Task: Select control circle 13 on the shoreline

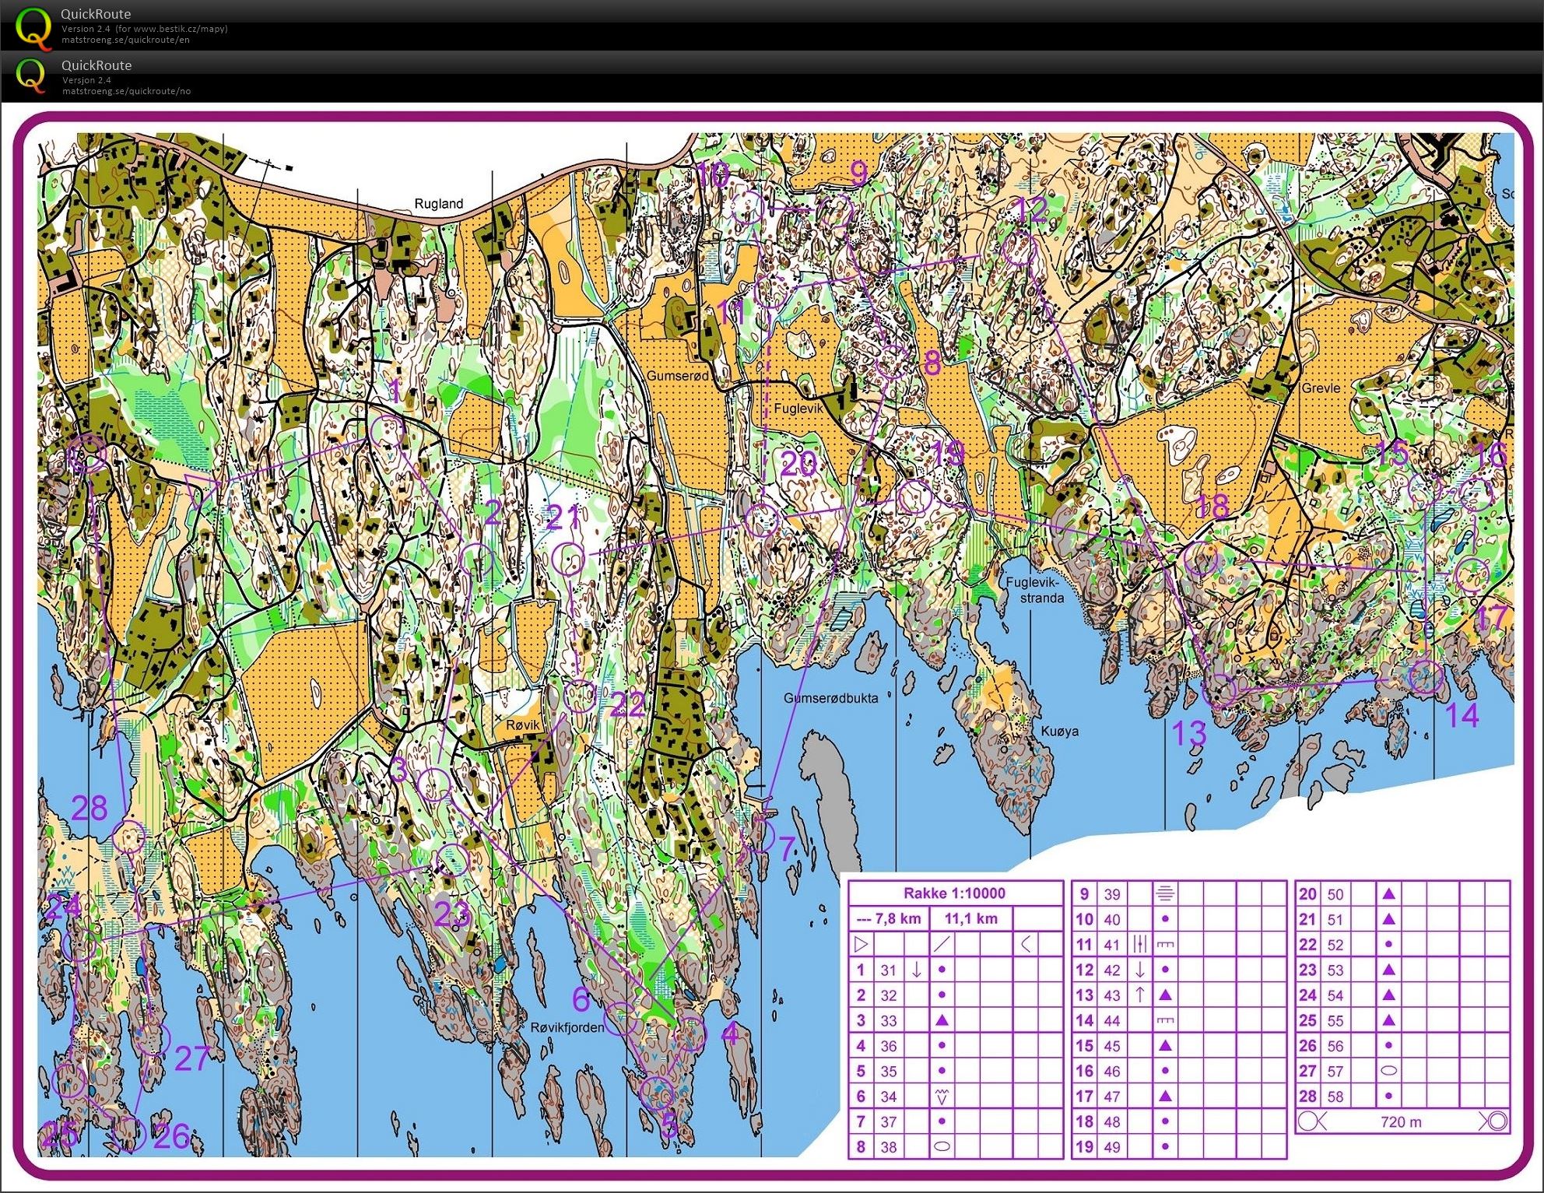Action: coord(1219,690)
